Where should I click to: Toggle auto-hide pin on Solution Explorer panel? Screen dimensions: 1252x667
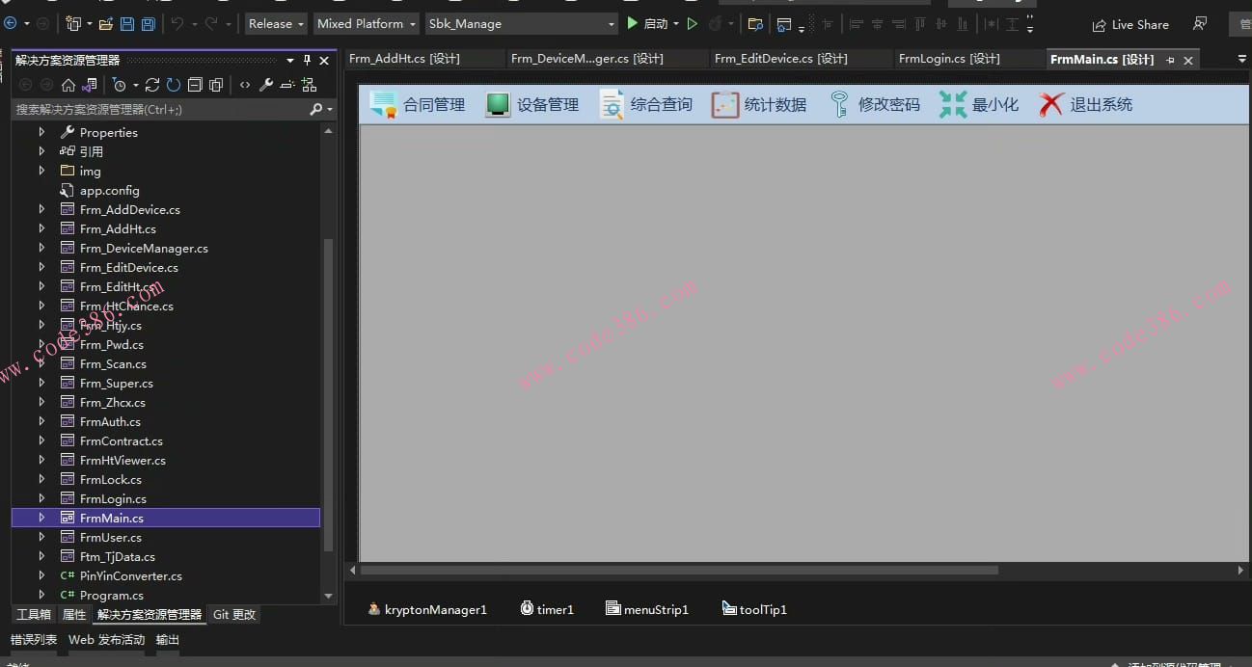(308, 60)
